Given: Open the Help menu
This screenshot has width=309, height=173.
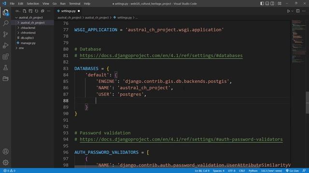Looking at the screenshot, I should 87,3.
